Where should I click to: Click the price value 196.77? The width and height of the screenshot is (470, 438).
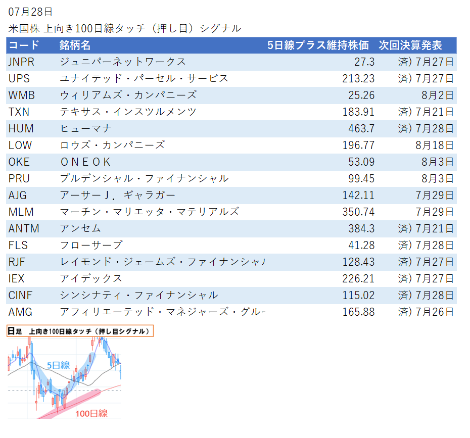click(358, 145)
